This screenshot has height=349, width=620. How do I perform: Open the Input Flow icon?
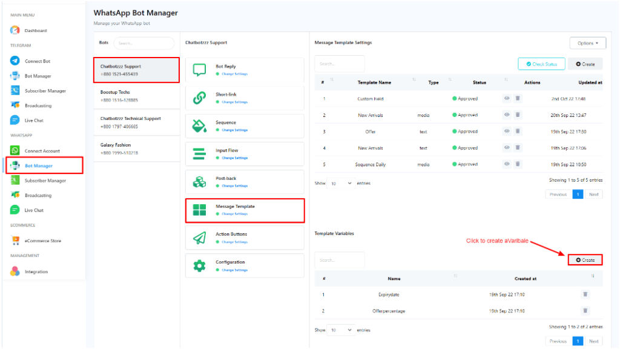pos(199,154)
